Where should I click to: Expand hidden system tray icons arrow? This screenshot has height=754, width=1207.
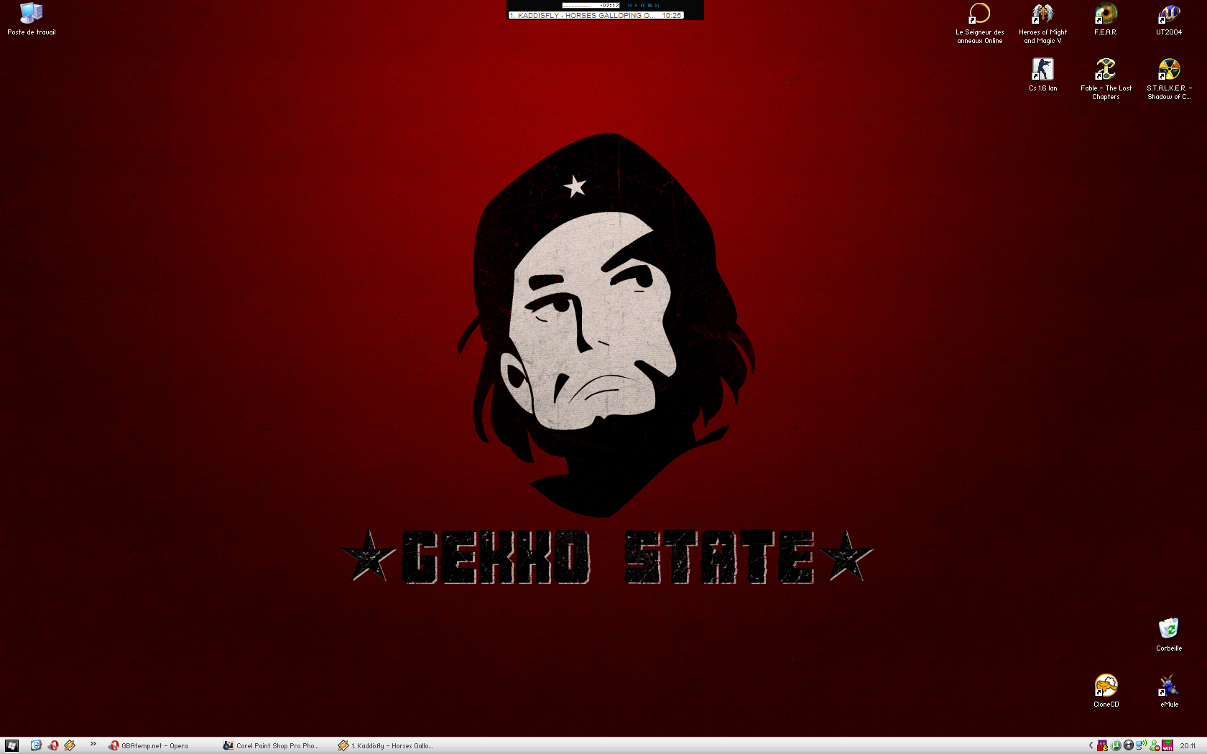(1091, 745)
